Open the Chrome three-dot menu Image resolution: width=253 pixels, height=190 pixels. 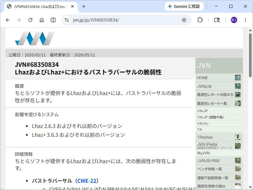pos(245,20)
